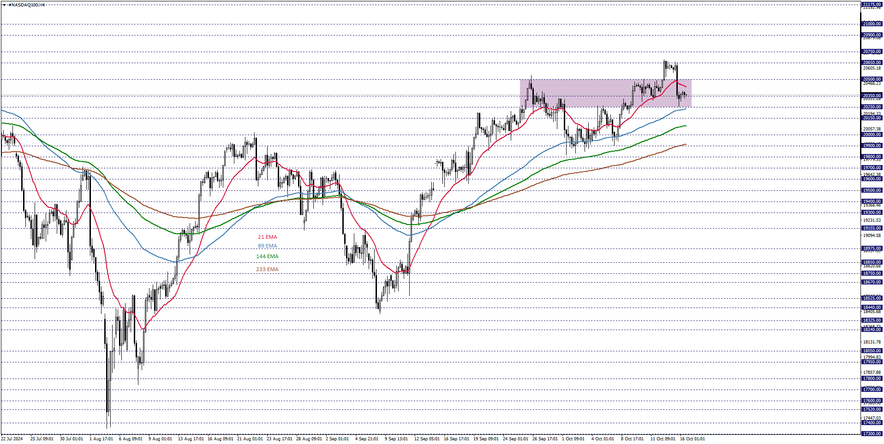Click the 18050.00 price level label
The height and width of the screenshot is (444, 884).
(872, 351)
